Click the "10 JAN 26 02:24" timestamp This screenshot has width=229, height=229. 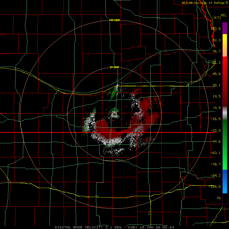click(157, 227)
